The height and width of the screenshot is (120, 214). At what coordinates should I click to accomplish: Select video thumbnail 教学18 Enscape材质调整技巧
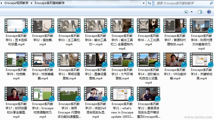[x=43, y=94]
